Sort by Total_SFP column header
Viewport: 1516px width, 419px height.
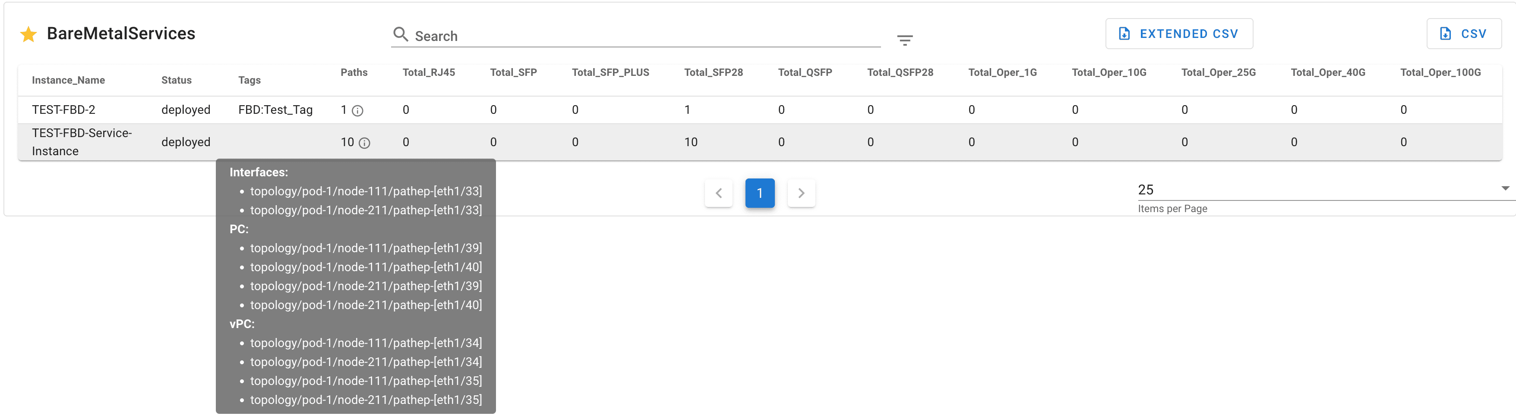coord(513,72)
